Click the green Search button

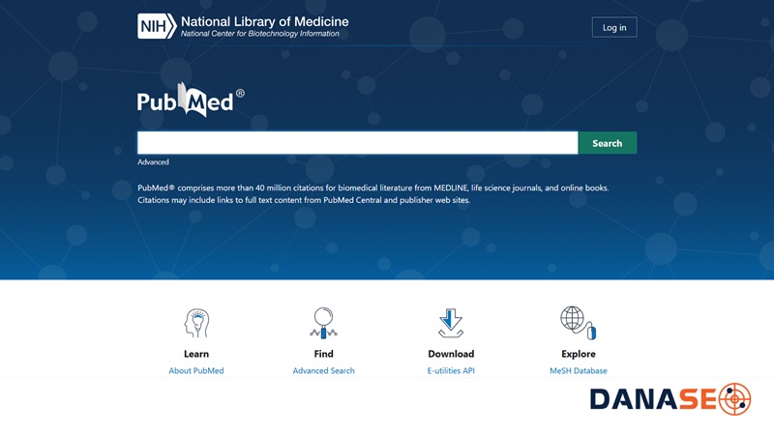pyautogui.click(x=608, y=143)
